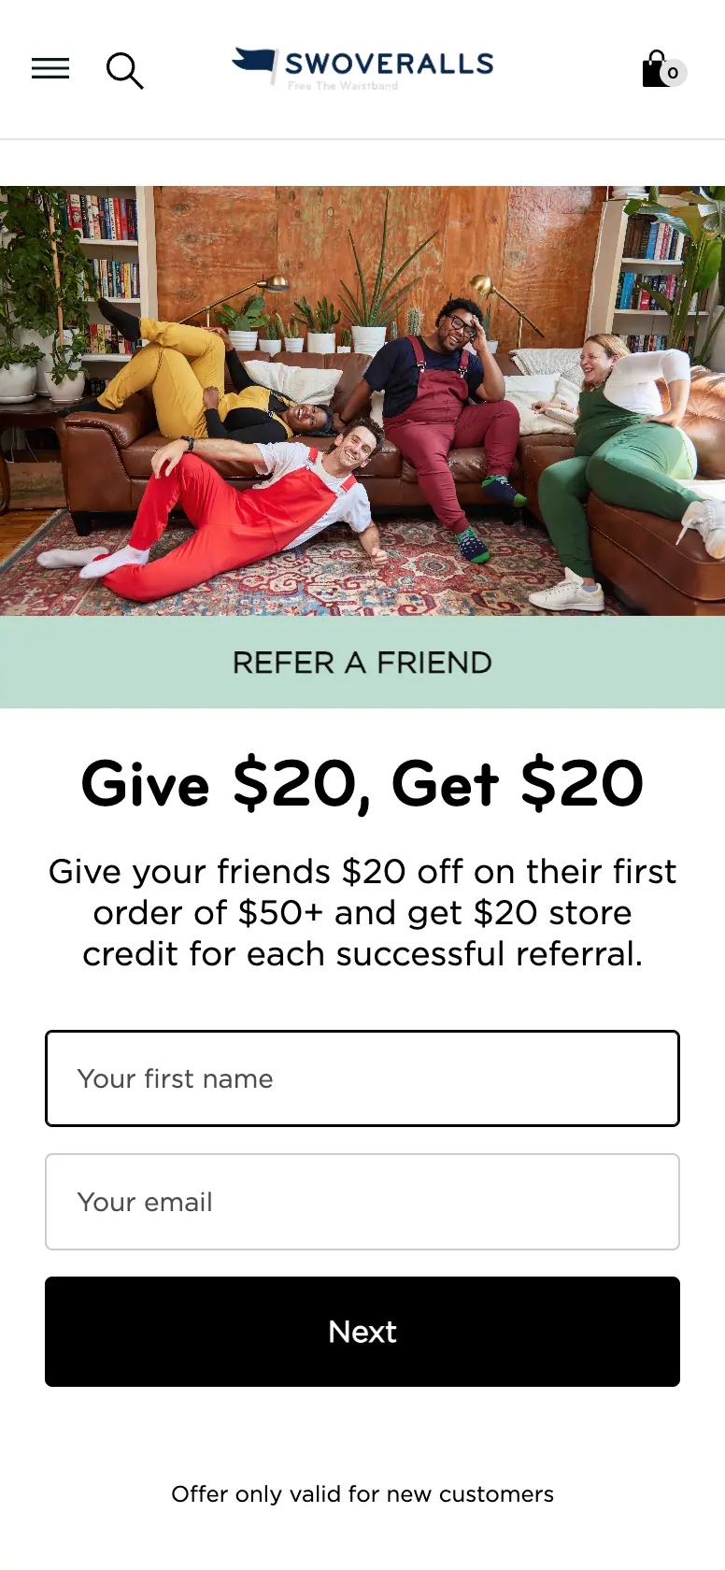725x1570 pixels.
Task: Open the shopping bag cart icon
Action: [657, 69]
